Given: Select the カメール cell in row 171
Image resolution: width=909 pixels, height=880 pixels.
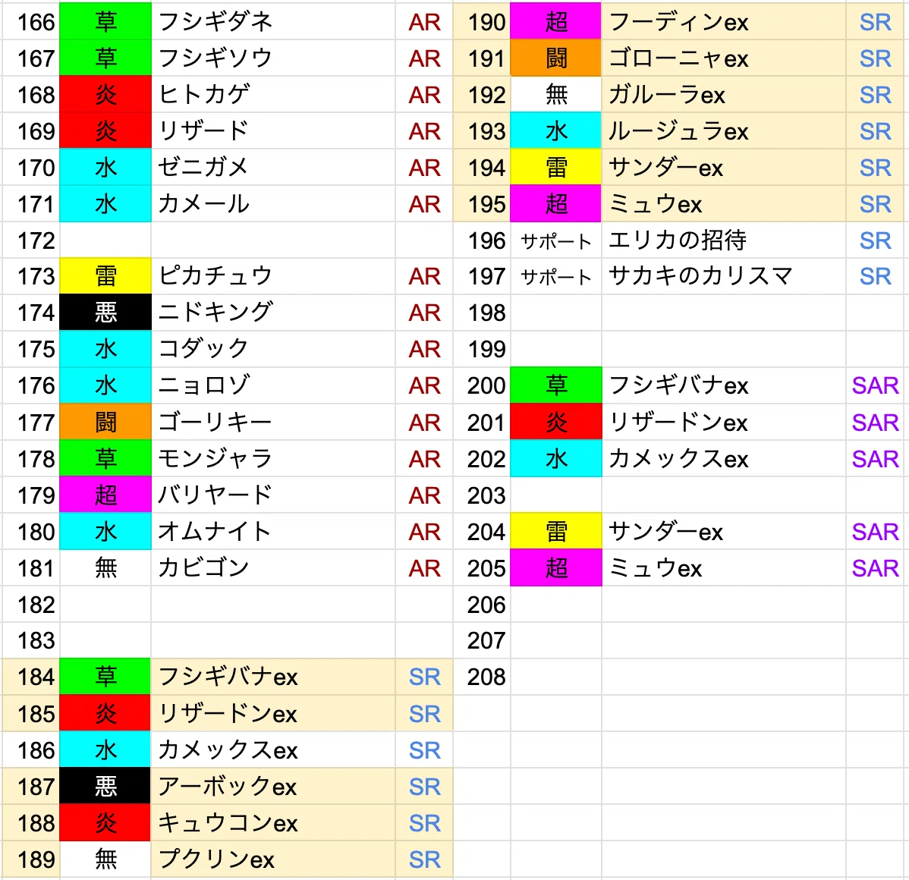Looking at the screenshot, I should point(273,204).
